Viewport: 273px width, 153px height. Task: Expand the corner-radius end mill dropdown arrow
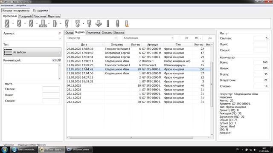[25, 23]
